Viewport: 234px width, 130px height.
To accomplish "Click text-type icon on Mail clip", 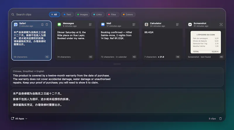I will 134,24.
